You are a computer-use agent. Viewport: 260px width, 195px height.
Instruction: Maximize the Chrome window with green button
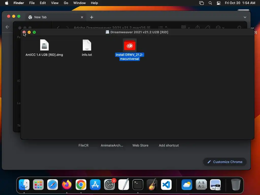tap(19, 16)
